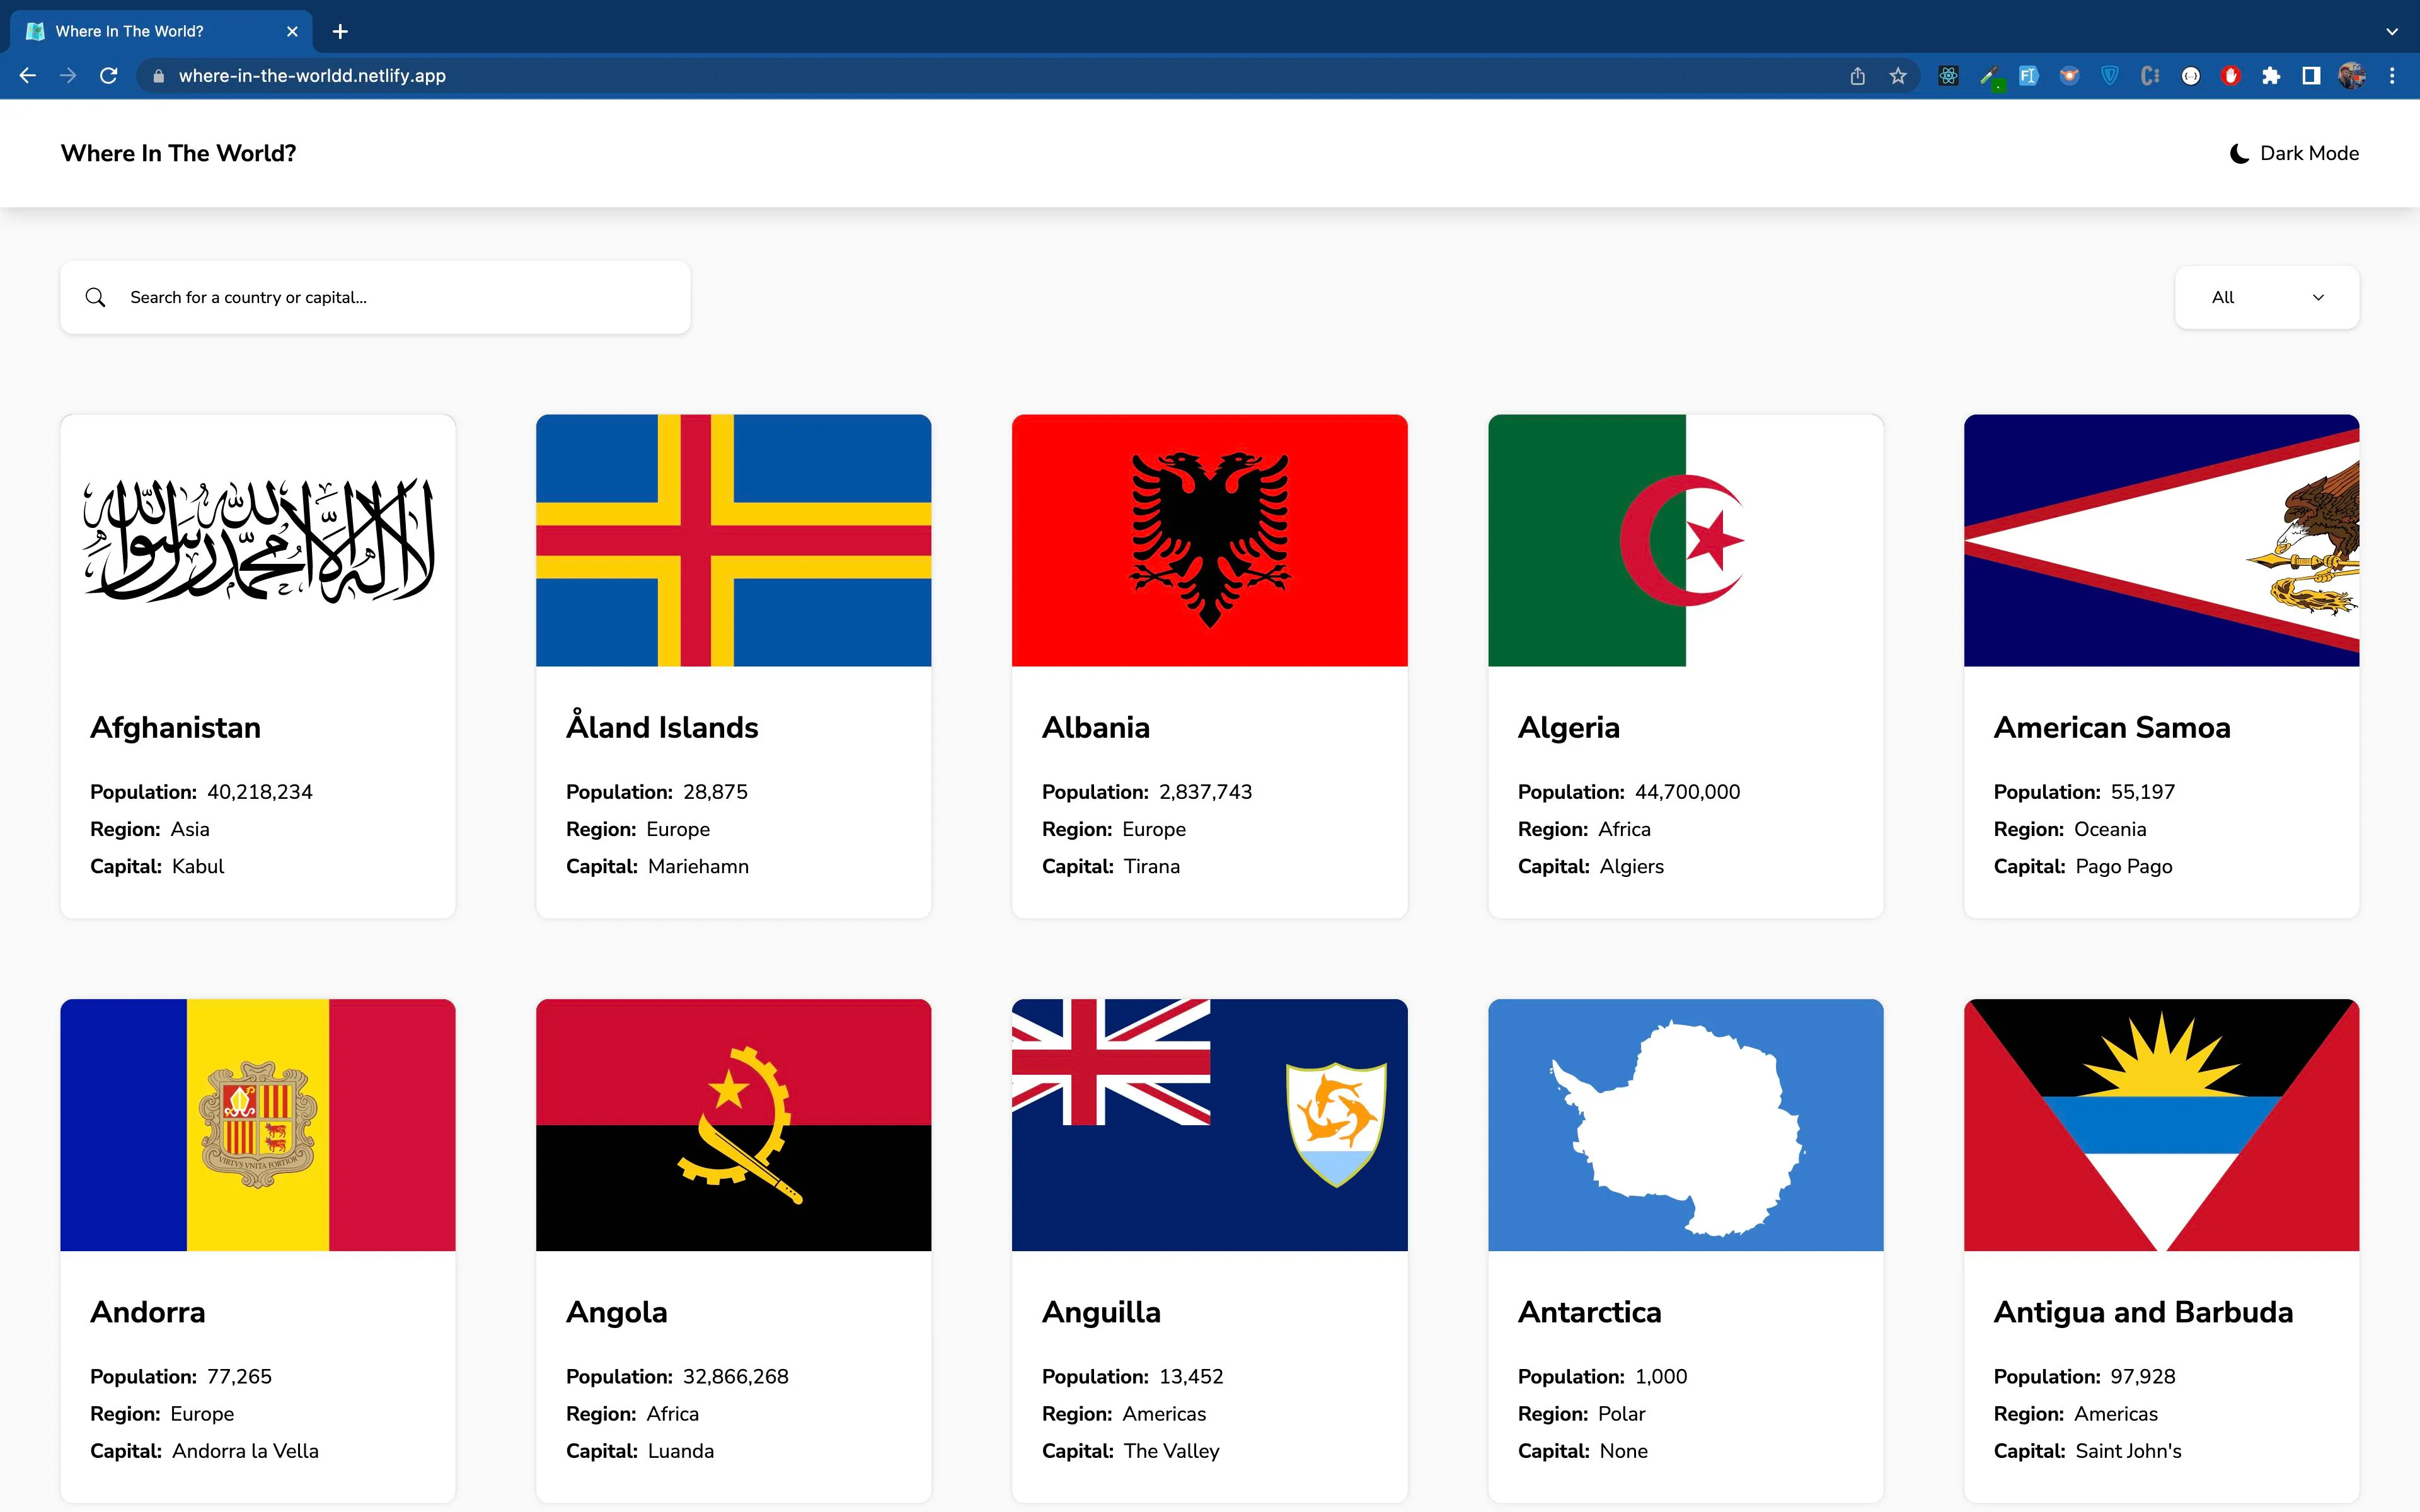Image resolution: width=2420 pixels, height=1512 pixels.
Task: Toggle Dark Mode on
Action: coord(2294,153)
